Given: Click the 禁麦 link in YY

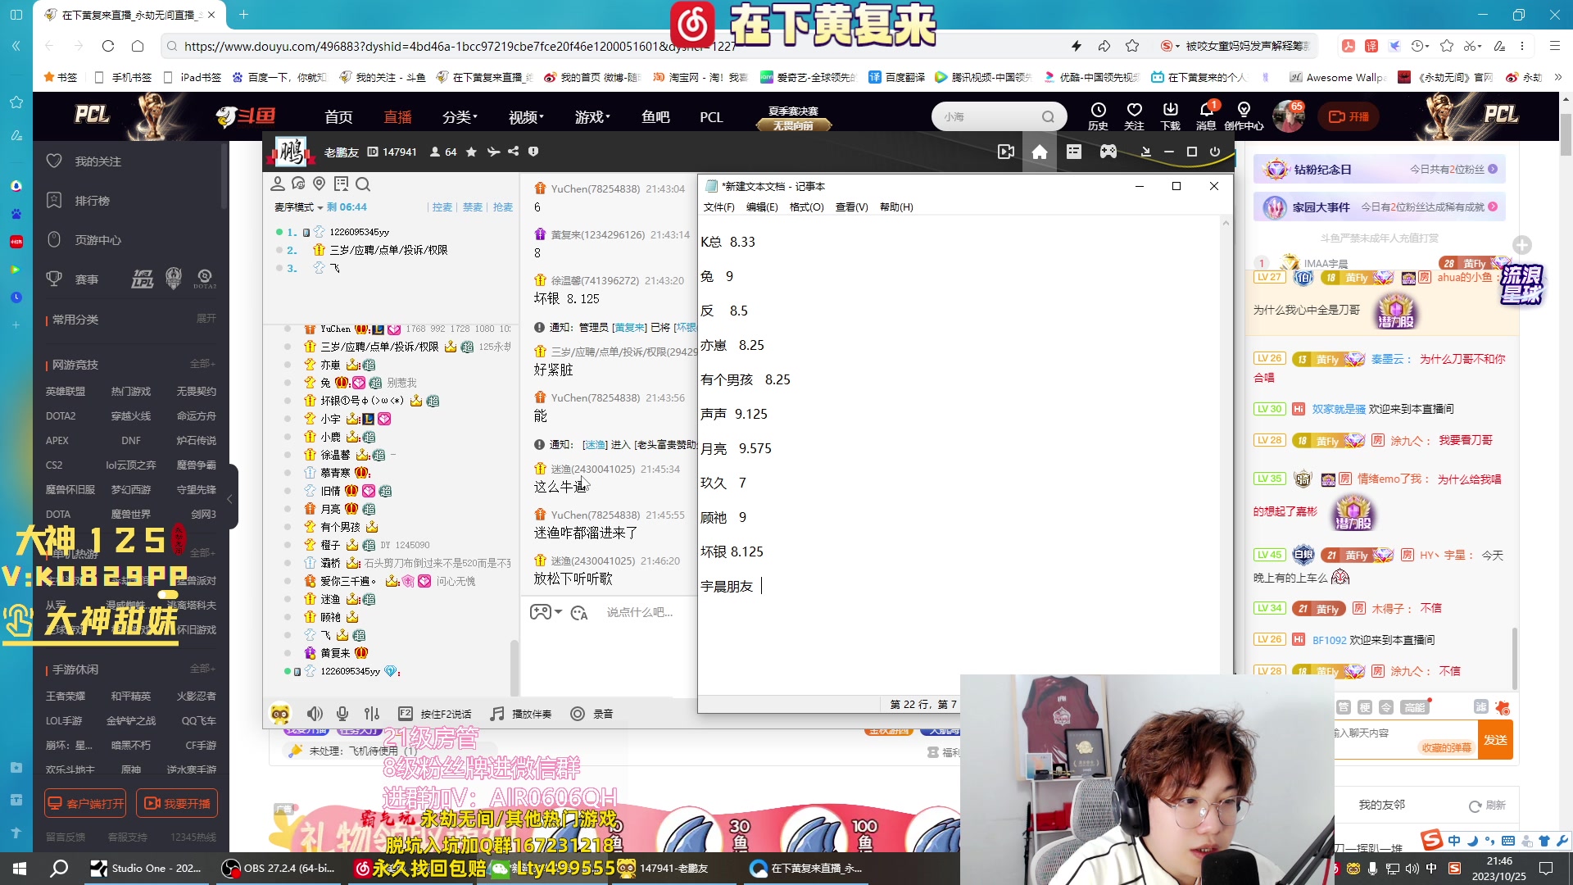Looking at the screenshot, I should point(473,207).
